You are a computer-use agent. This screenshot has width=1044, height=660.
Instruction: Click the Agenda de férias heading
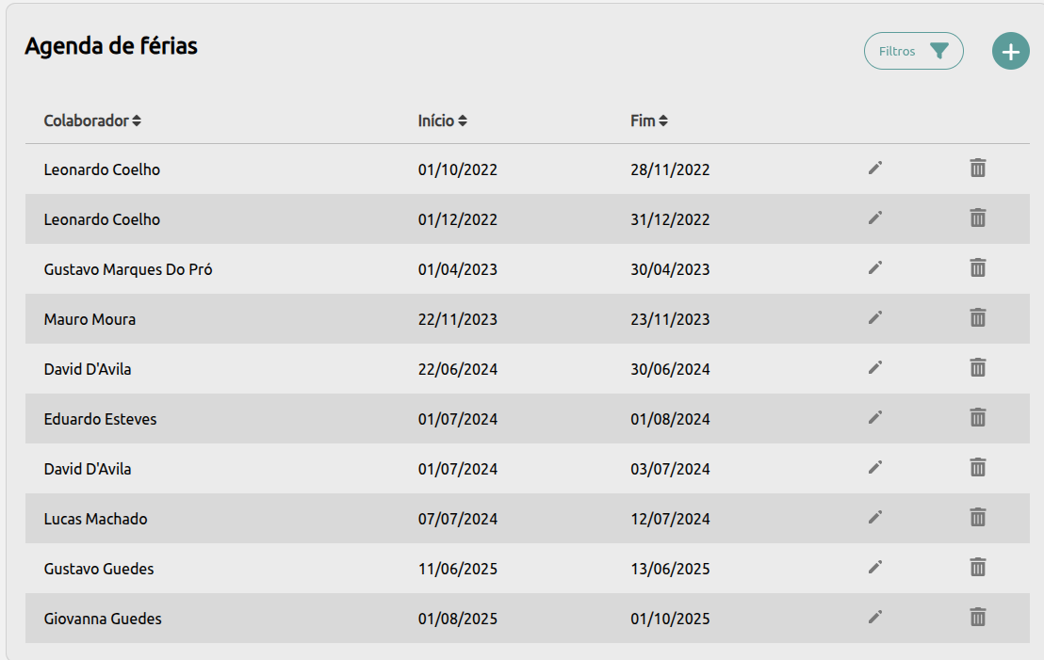click(111, 46)
